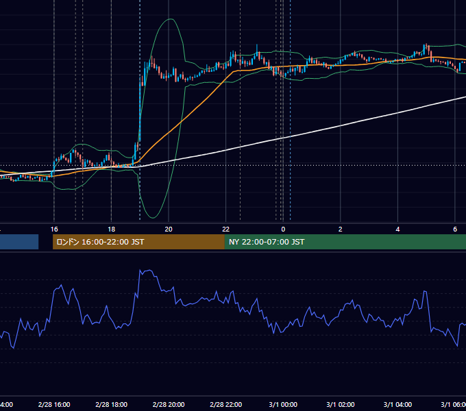Click the hour label 18 under the price chart
The width and height of the screenshot is (466, 411).
click(112, 229)
